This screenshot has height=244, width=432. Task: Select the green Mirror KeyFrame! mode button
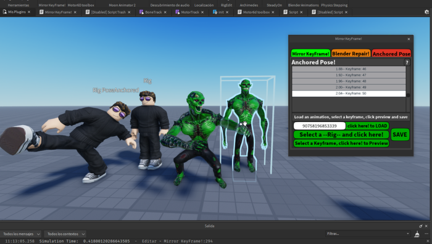point(310,54)
